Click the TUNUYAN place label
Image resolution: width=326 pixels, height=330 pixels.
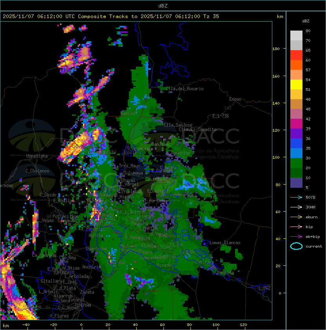point(83,305)
